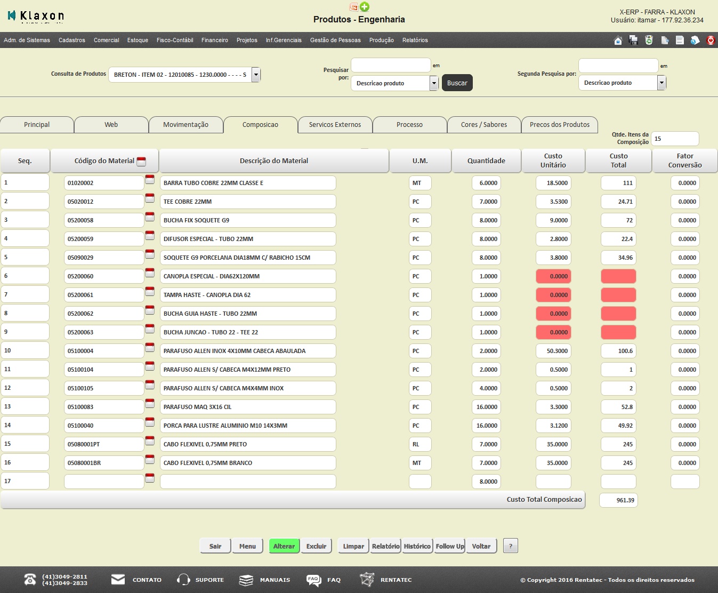
Task: Click the Pesquisar por text field
Action: (x=391, y=65)
